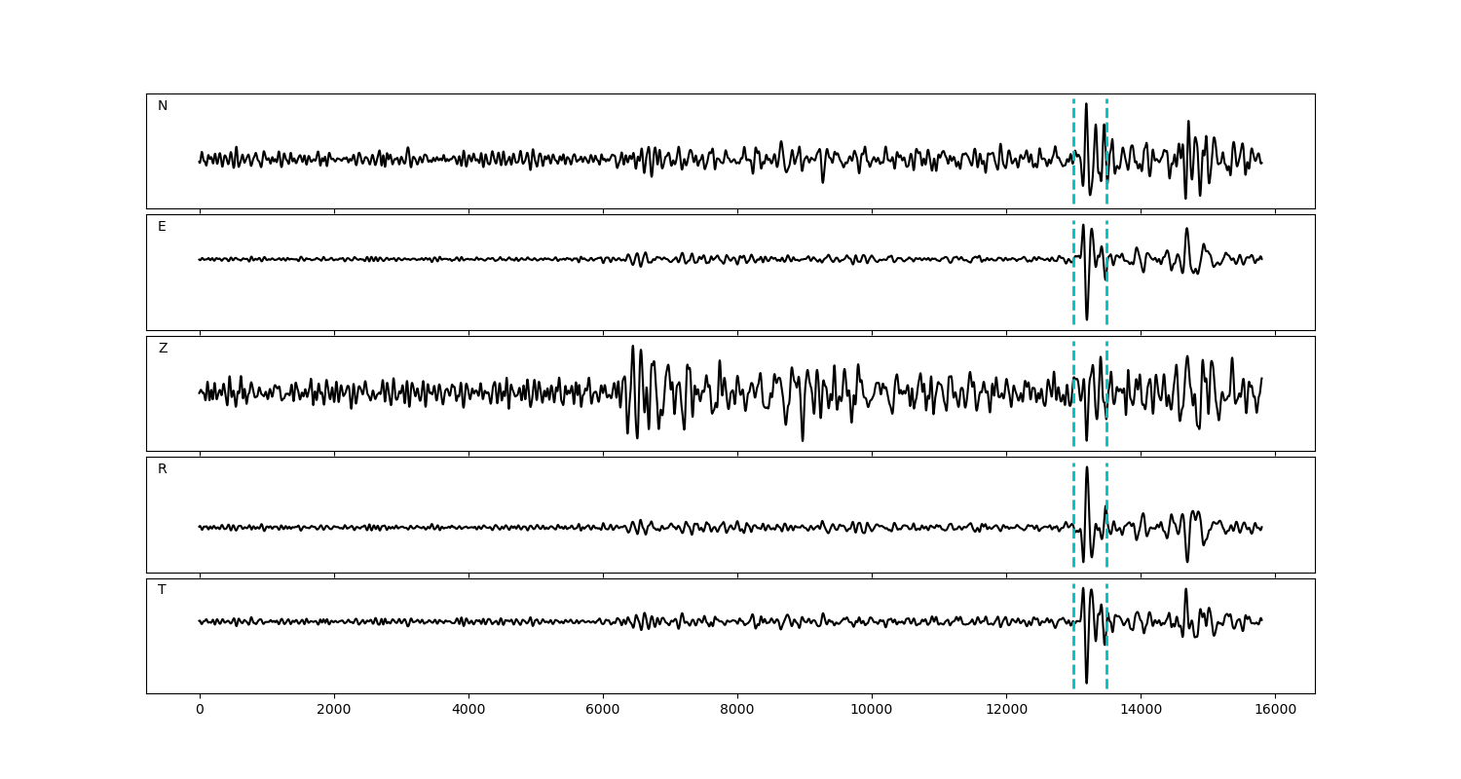Click the x-axis tick label 16000

[x=1275, y=711]
